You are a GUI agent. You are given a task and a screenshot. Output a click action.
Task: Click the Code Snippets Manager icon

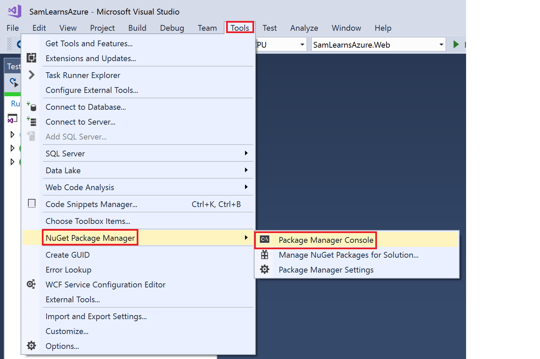(31, 204)
